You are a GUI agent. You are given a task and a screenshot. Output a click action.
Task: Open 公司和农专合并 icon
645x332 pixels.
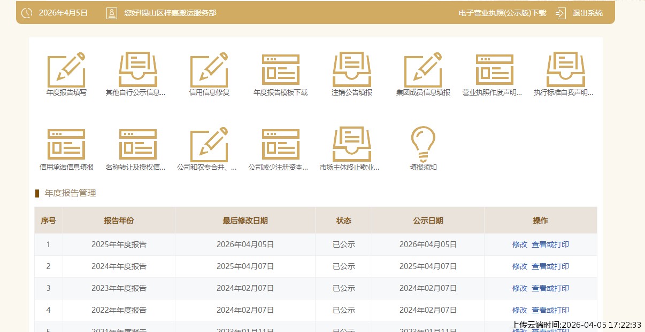[209, 145]
